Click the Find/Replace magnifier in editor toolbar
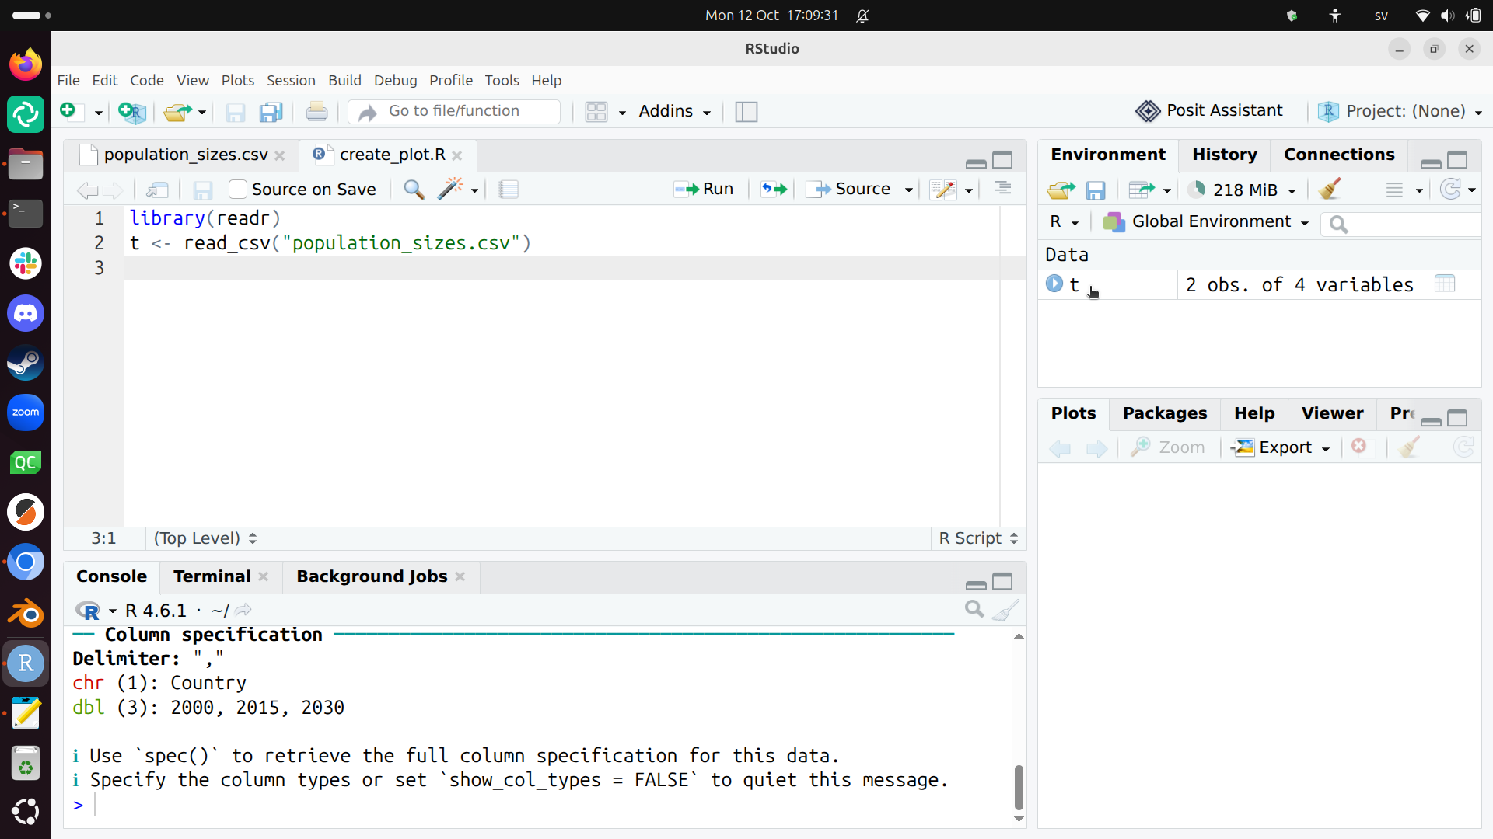 [414, 190]
